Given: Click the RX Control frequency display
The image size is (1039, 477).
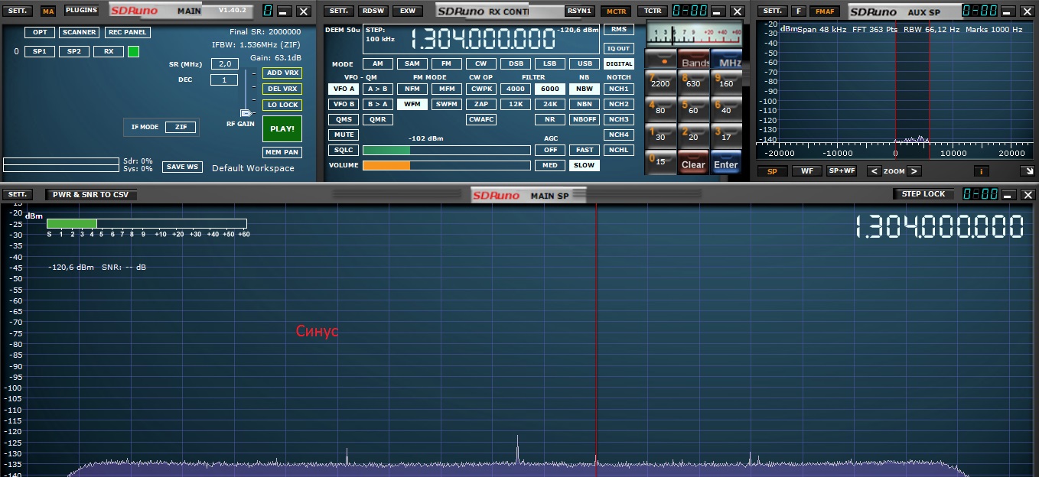Looking at the screenshot, I should [x=482, y=39].
